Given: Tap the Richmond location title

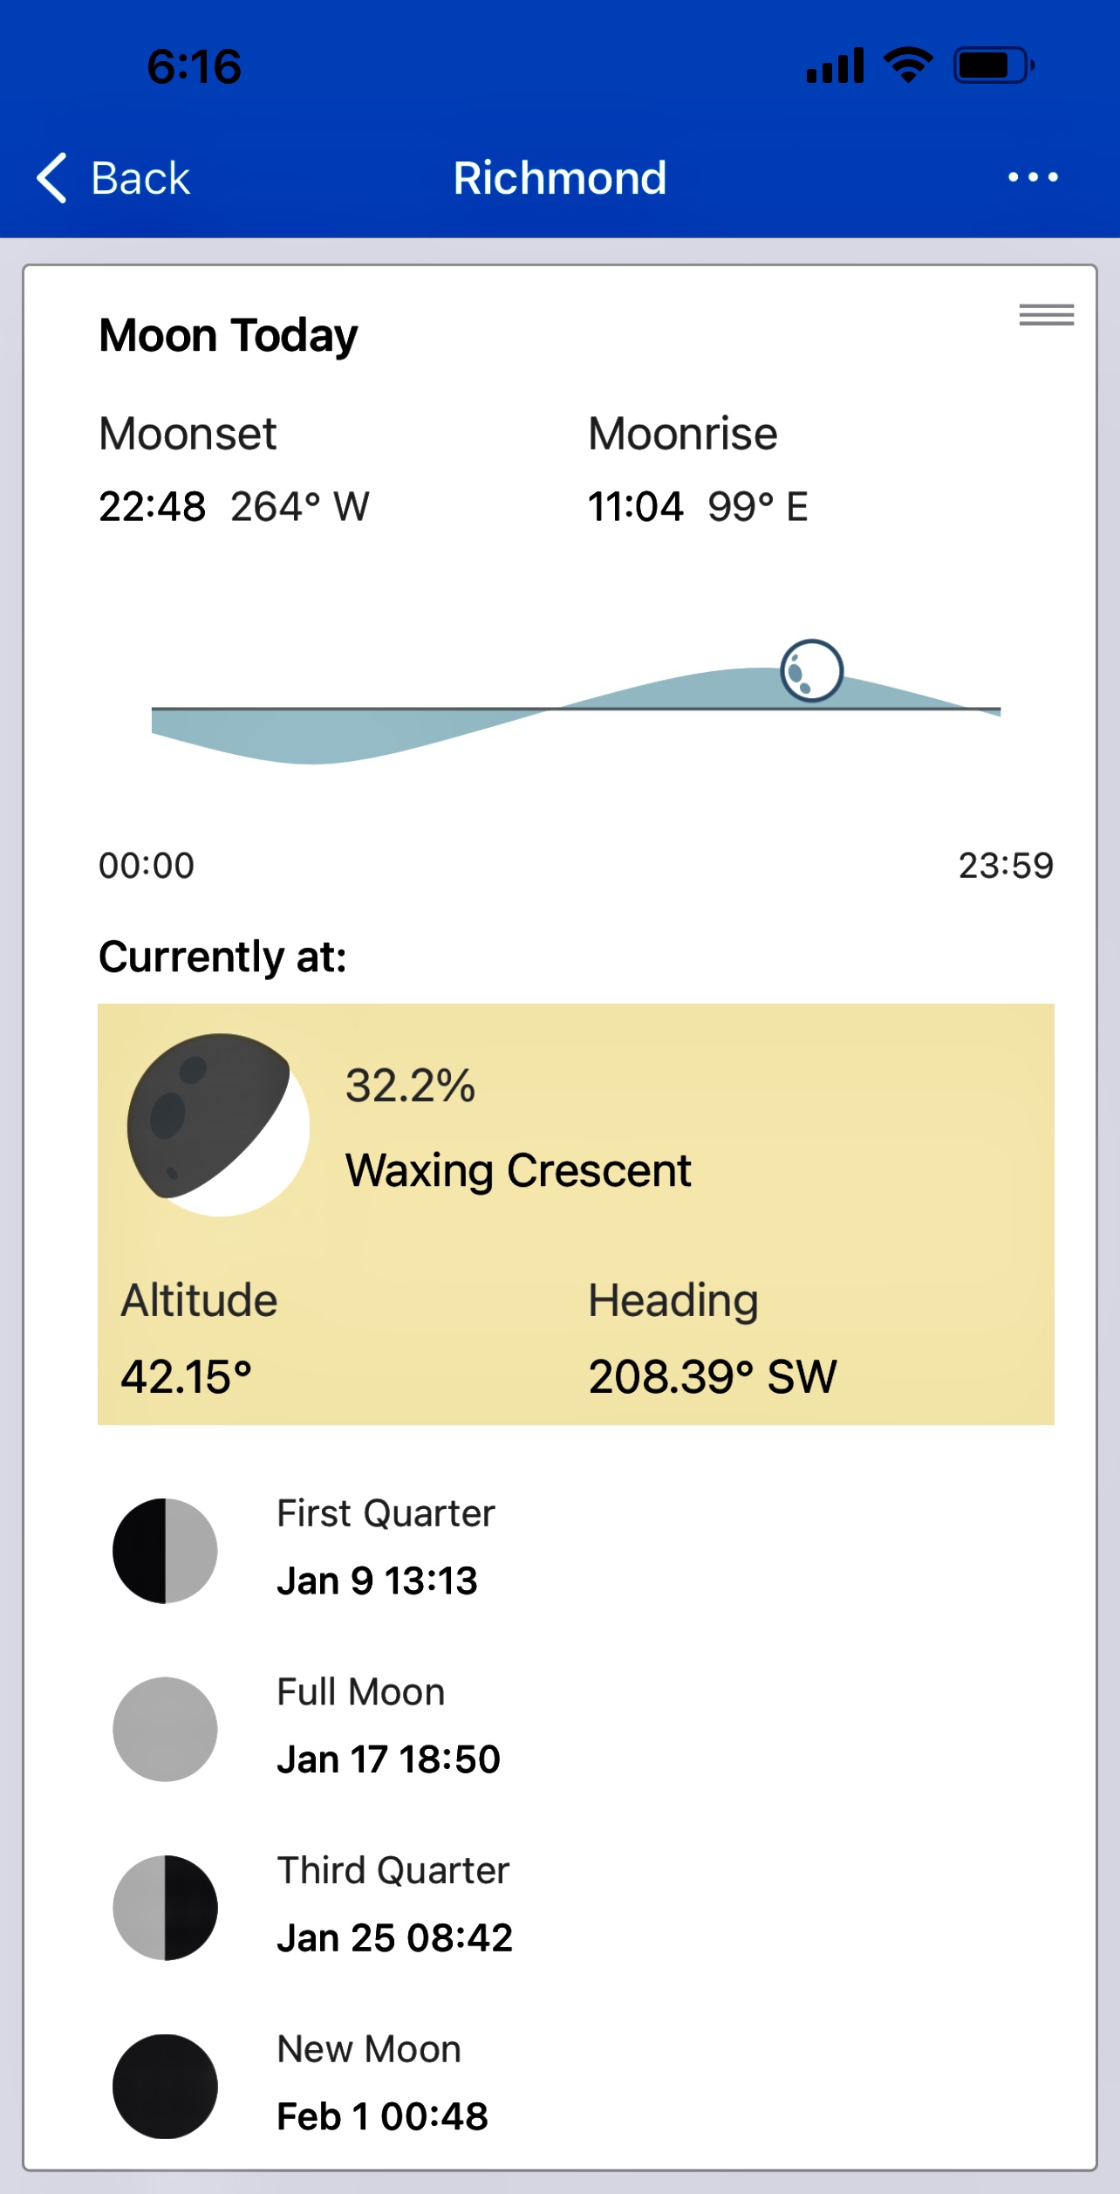Looking at the screenshot, I should point(560,178).
